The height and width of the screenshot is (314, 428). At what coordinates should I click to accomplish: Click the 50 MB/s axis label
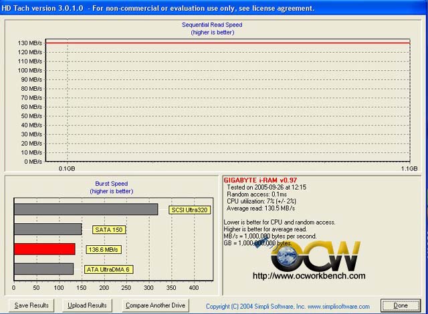31,116
